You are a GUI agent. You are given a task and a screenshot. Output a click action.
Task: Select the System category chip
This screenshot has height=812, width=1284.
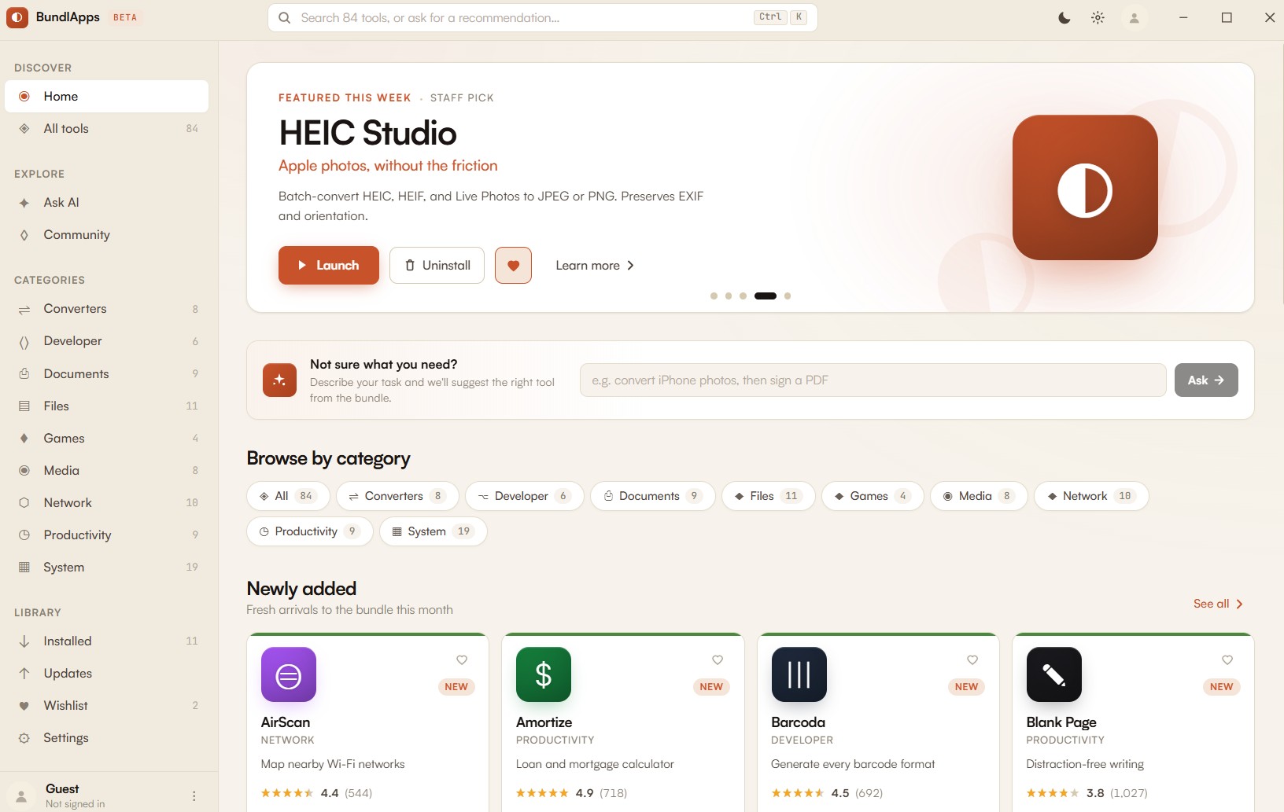433,531
